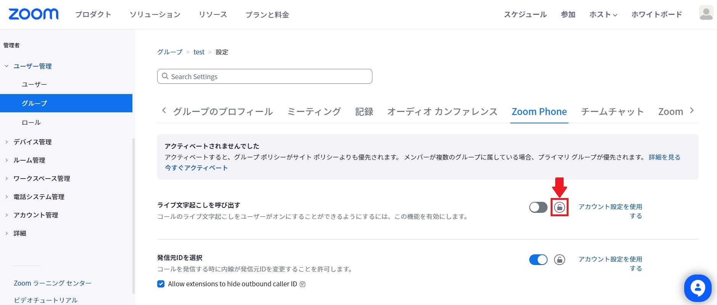Switch to the チームチャット tab
717x305 pixels.
click(x=612, y=112)
